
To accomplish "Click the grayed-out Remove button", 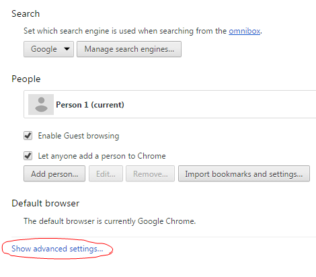I will pyautogui.click(x=150, y=173).
